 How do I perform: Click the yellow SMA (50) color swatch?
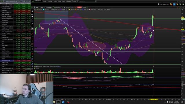(x=69, y=9)
